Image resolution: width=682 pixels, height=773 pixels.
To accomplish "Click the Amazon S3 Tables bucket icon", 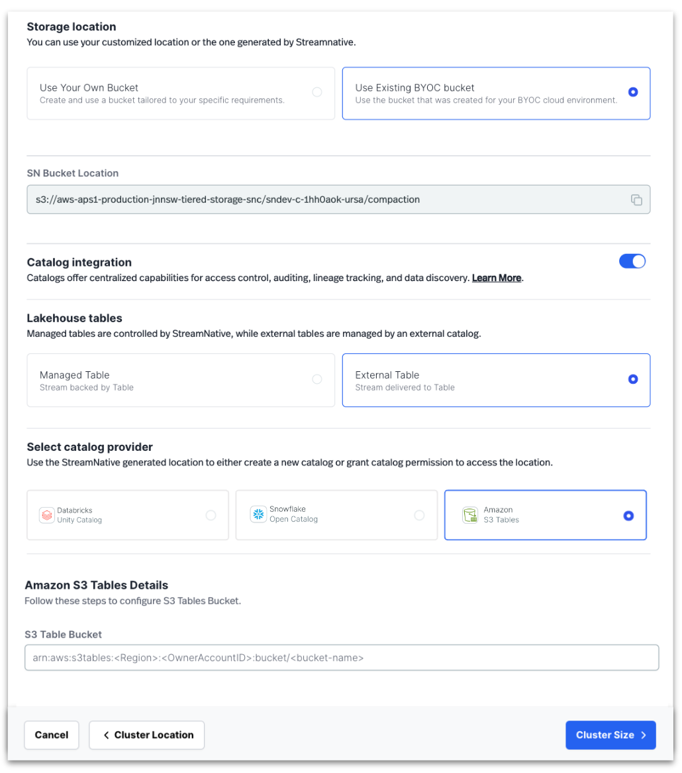I will (x=470, y=515).
